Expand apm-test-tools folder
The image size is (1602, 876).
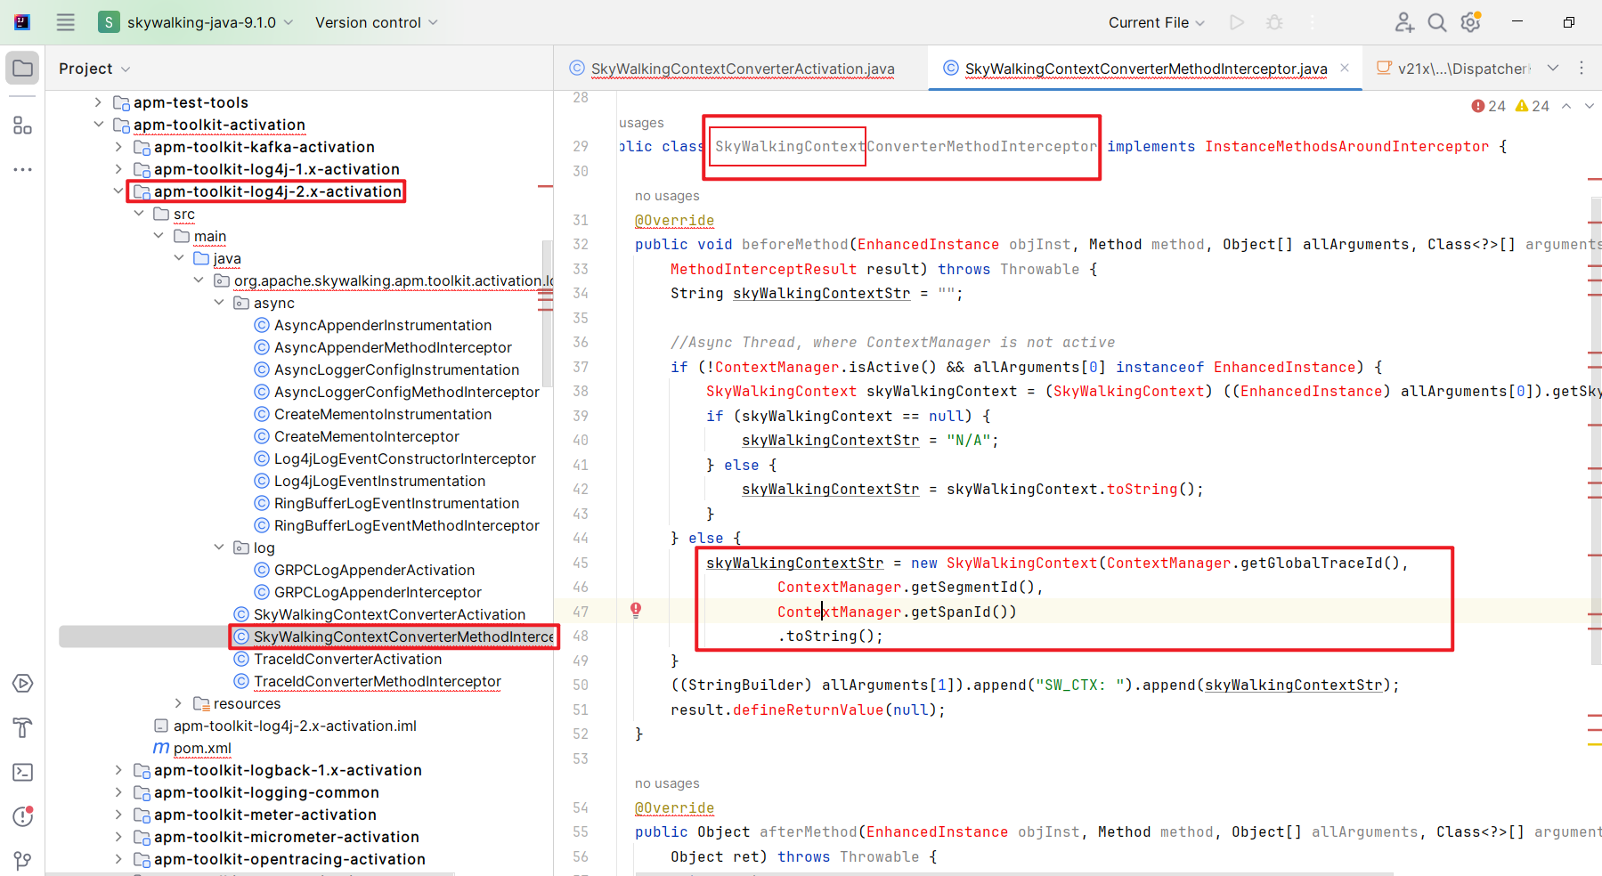(98, 102)
